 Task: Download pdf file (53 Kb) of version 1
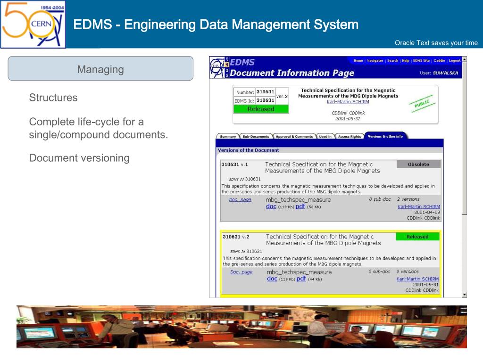tap(300, 206)
